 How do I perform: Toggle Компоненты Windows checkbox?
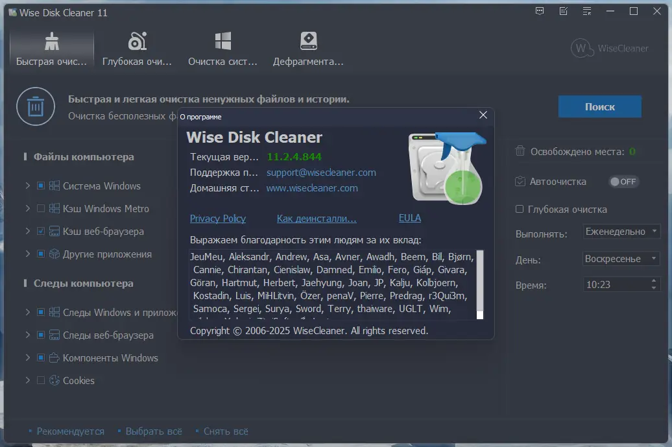coord(41,357)
